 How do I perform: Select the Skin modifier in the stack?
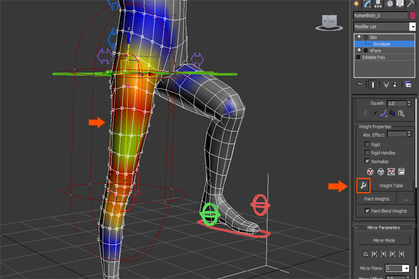coord(374,37)
